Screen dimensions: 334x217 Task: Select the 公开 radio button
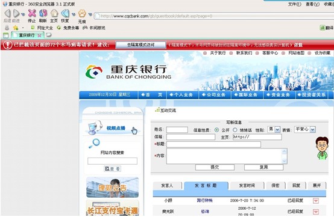[216, 130]
